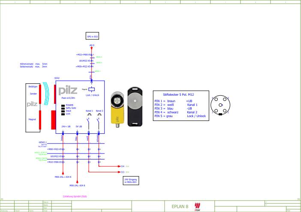Select the M12 connector pinout symbol
The image size is (301, 212).
pos(219,106)
